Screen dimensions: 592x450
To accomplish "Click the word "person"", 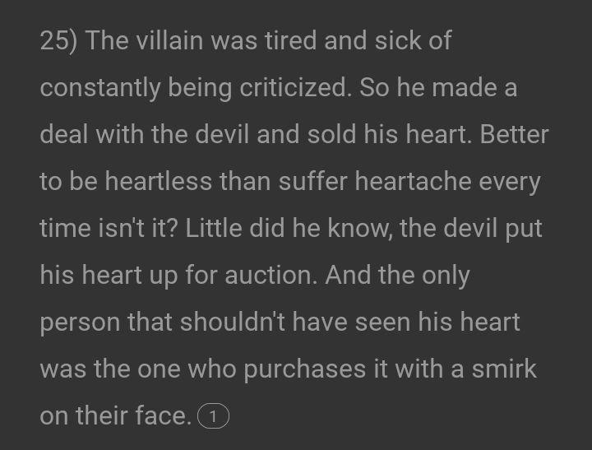I will coord(80,322).
